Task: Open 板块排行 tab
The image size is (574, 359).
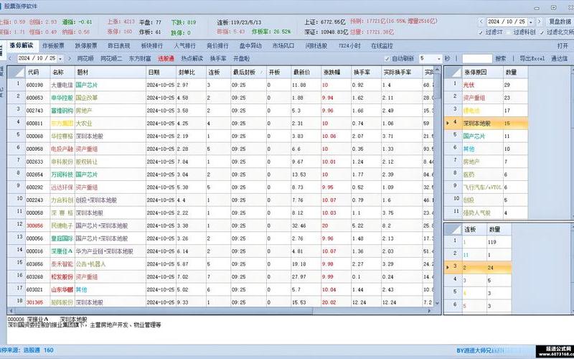Action: pos(152,46)
